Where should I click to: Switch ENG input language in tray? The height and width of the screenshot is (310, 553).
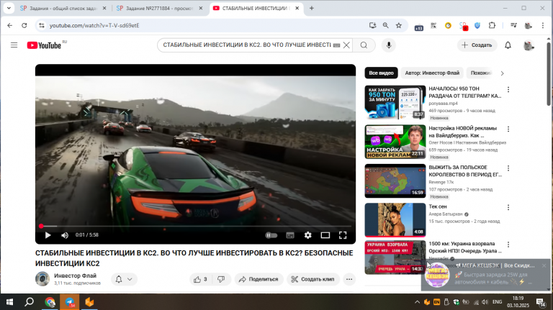(x=498, y=302)
